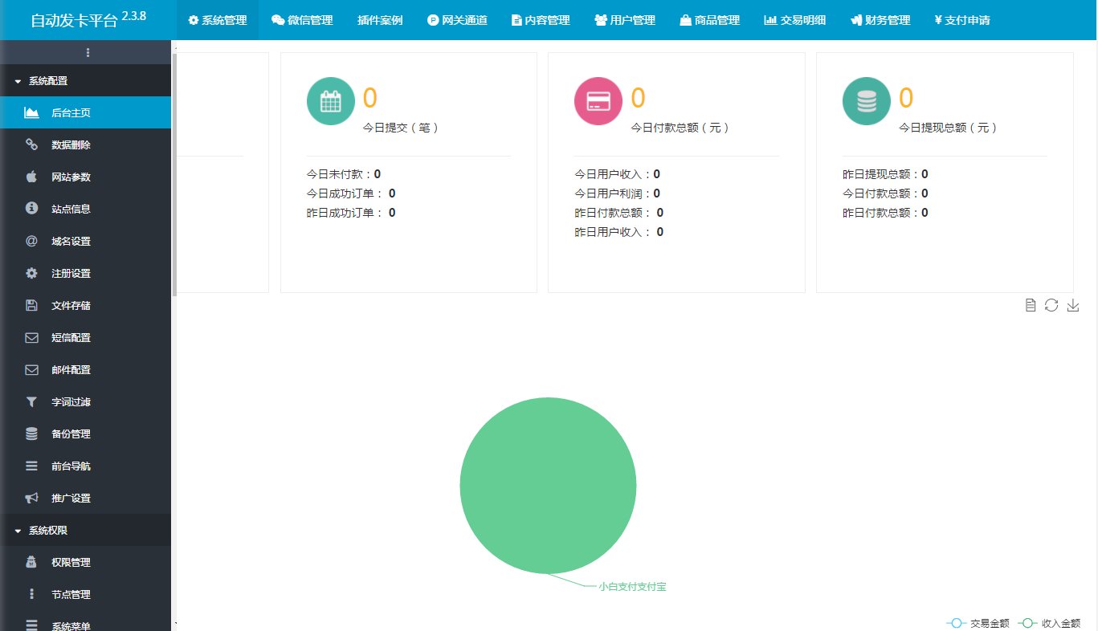Click the 今日提交 calendar circle icon
Screen dimensions: 1098x631
pos(331,101)
